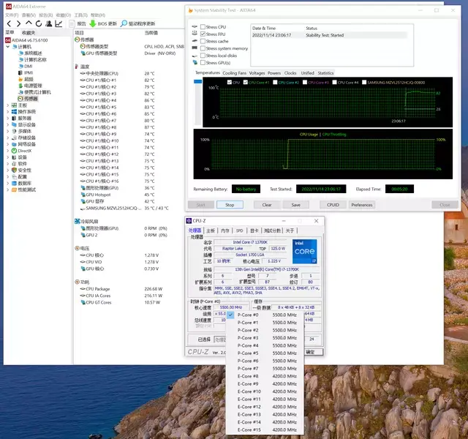Click the user icon in AIDA64 toolbar
This screenshot has width=468, height=439.
click(x=49, y=23)
